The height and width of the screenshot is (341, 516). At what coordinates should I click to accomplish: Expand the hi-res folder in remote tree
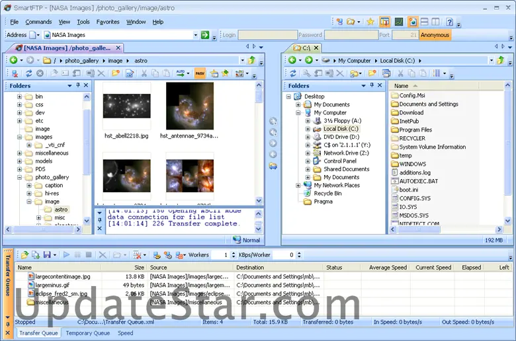coord(29,194)
